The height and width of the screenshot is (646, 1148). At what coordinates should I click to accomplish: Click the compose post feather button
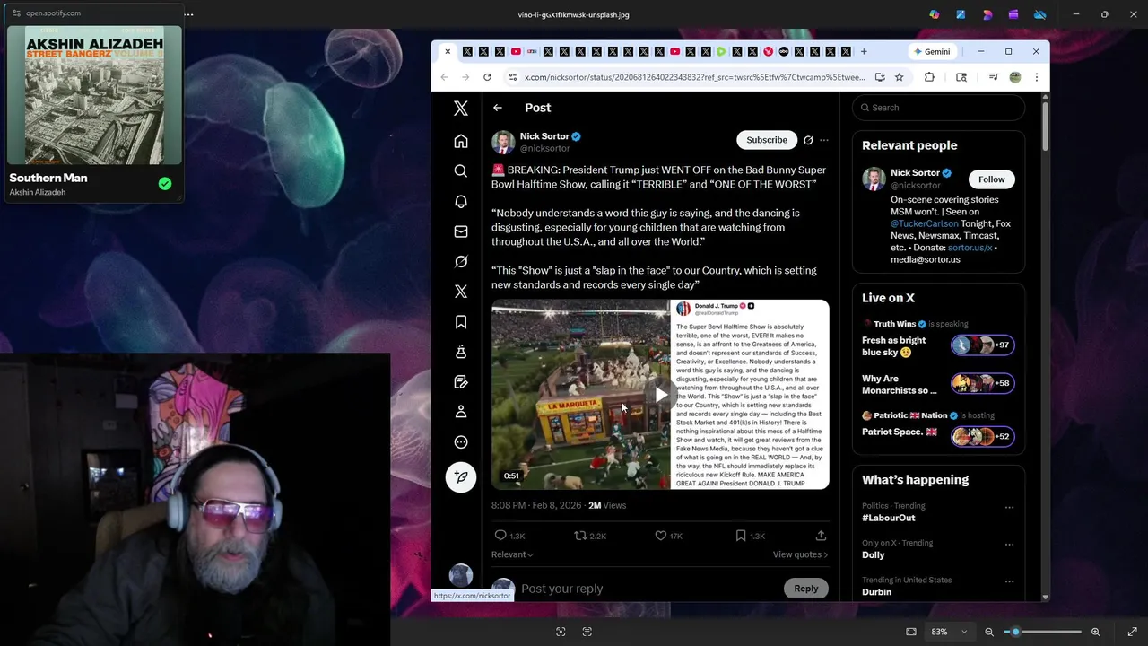click(x=461, y=476)
